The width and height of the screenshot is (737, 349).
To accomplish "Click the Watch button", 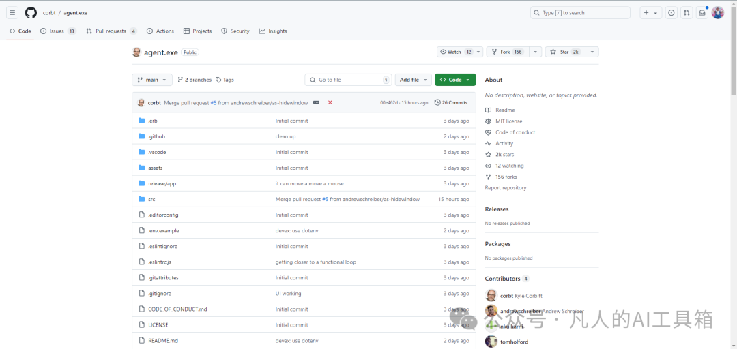I will pyautogui.click(x=455, y=52).
